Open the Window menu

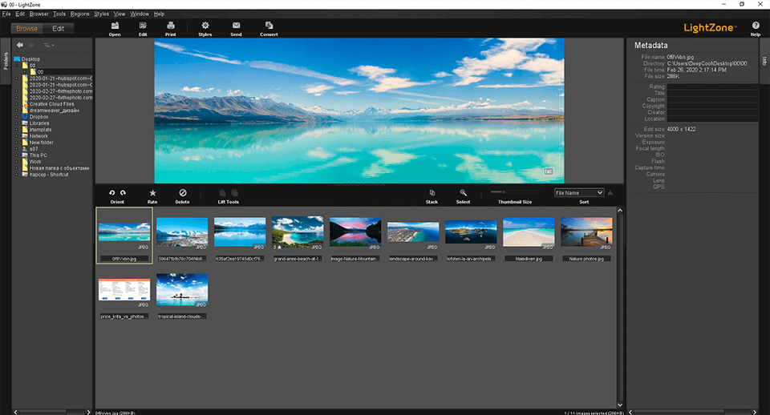tap(140, 14)
